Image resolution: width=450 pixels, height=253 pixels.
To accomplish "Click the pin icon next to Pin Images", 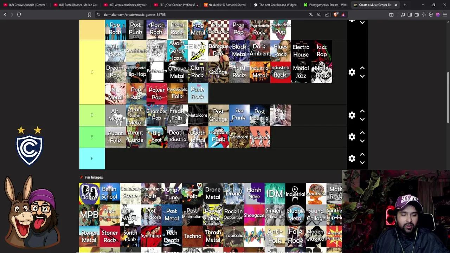I will (81, 177).
